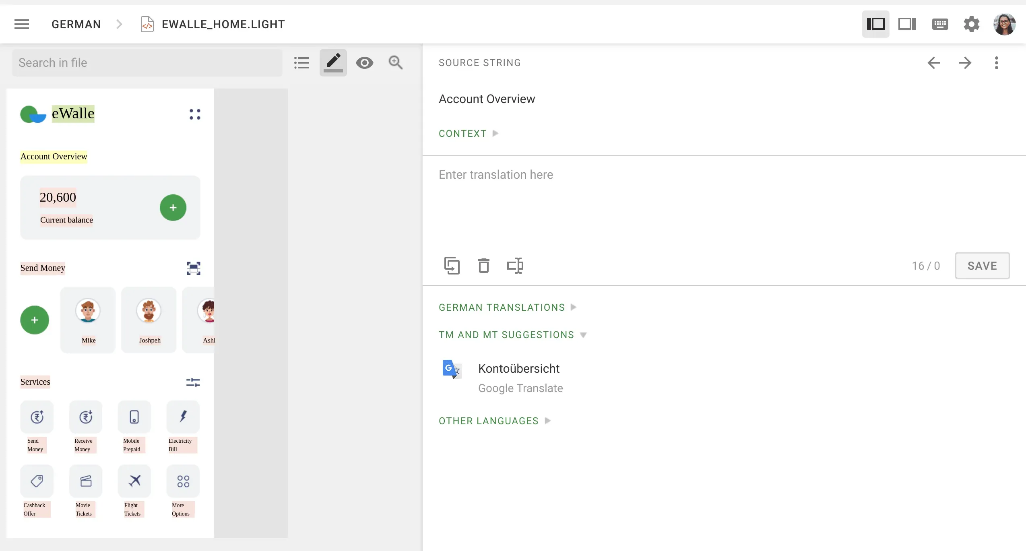The height and width of the screenshot is (551, 1026).
Task: Toggle the edit/pencil mode in the preview toolbar
Action: click(x=333, y=62)
